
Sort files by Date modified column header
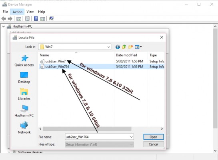[x=131, y=55]
